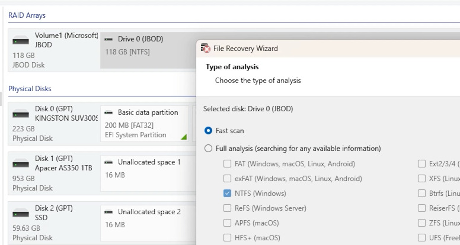
Task: Check the UFS checkbox
Action: 421,238
